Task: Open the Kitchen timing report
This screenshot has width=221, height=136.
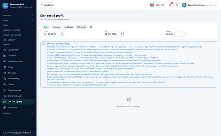Action: 18,79
